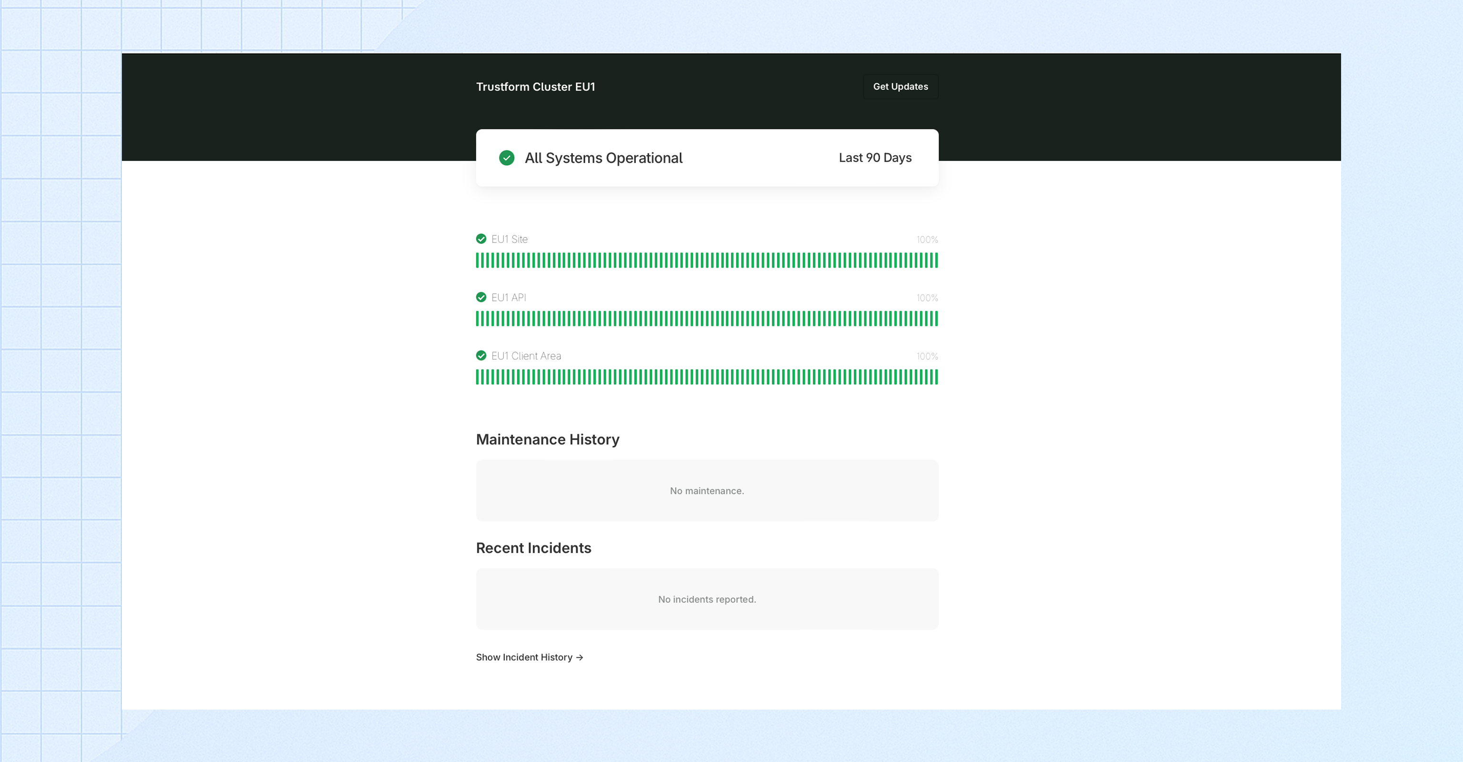Image resolution: width=1463 pixels, height=762 pixels.
Task: Click the EU1 Site component label
Action: (x=510, y=239)
